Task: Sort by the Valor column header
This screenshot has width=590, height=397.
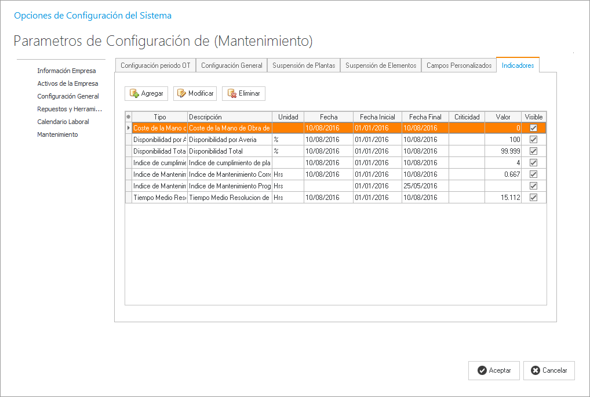Action: pyautogui.click(x=503, y=117)
